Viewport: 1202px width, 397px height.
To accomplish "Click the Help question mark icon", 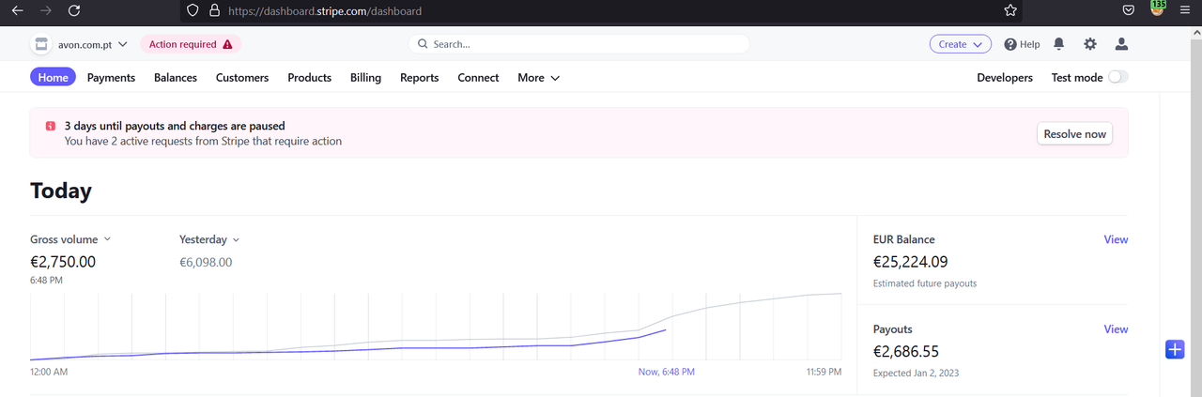I will pos(1010,44).
